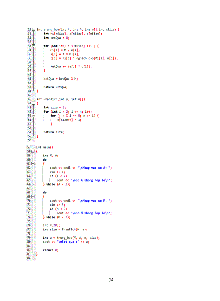Image resolution: width=220 pixels, height=301 pixels.
Task: Click line number 41 in the gutter
Action: coord(30,79)
